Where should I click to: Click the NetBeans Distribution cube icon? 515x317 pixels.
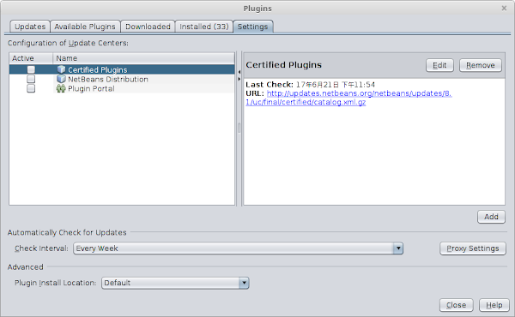click(x=61, y=79)
